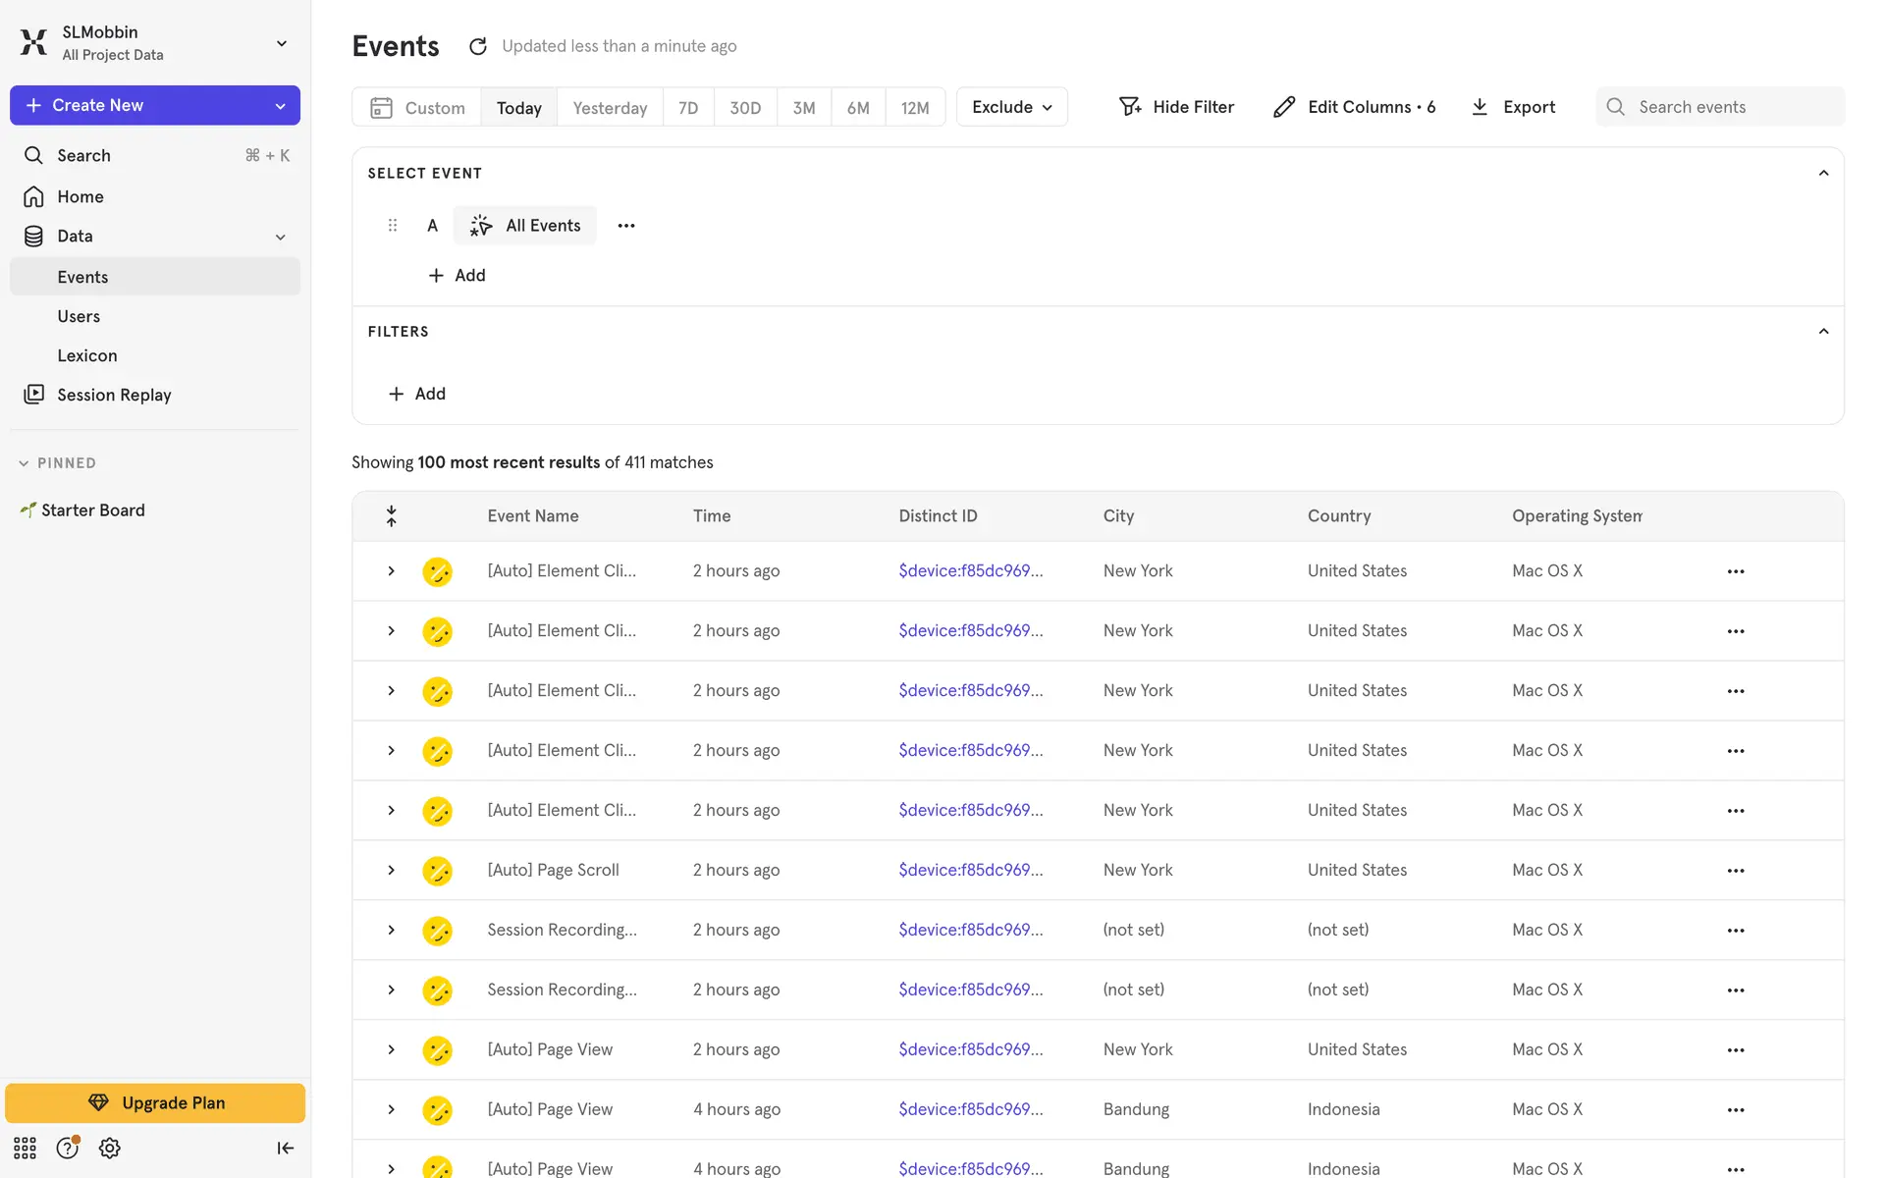Image resolution: width=1885 pixels, height=1178 pixels.
Task: Click the Hide Filter button
Action: pos(1176,107)
